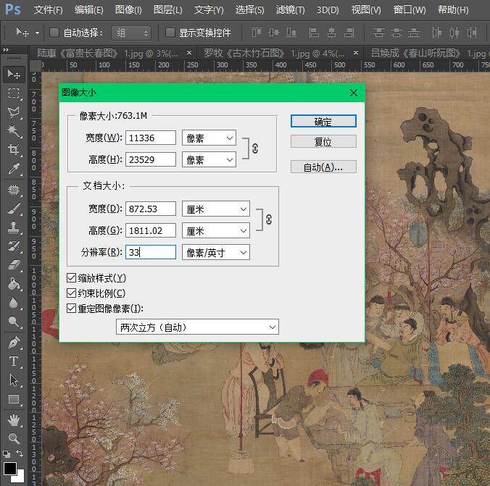Open the auto-select 组 dropdown
Screen dimensions: 490x486
tap(131, 33)
